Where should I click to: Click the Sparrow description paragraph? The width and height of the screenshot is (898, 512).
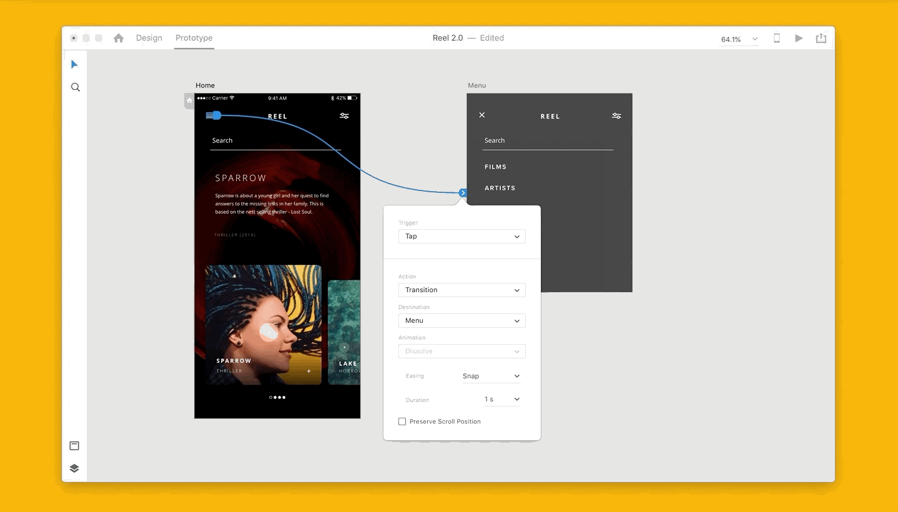[x=272, y=204]
